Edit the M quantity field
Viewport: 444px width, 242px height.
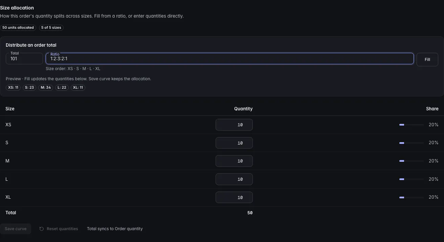pyautogui.click(x=234, y=161)
